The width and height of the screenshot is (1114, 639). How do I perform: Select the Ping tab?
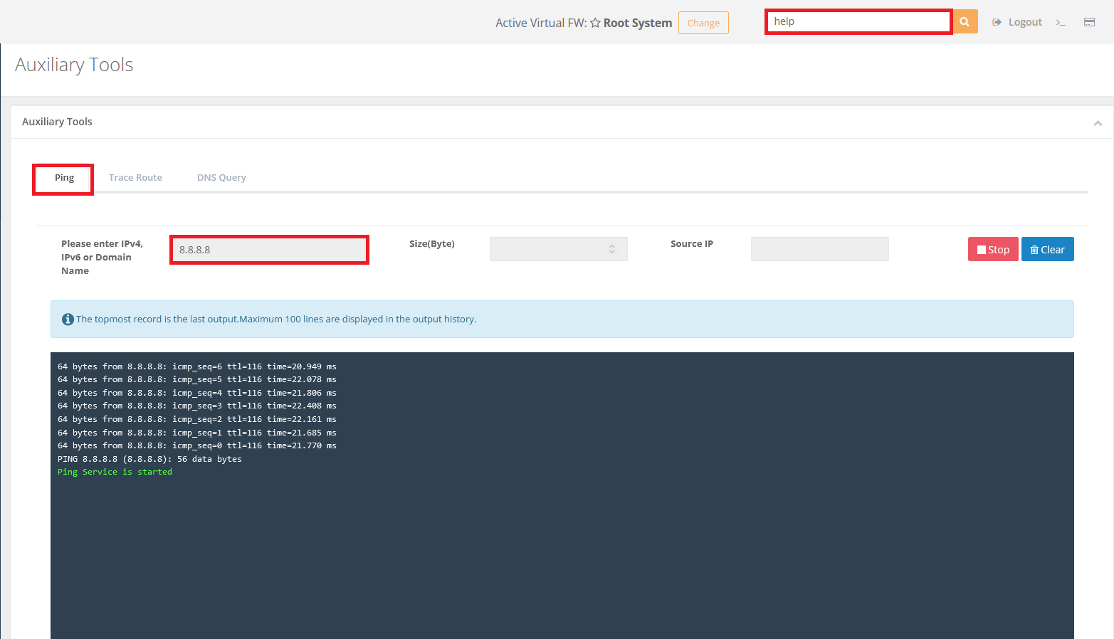[64, 178]
